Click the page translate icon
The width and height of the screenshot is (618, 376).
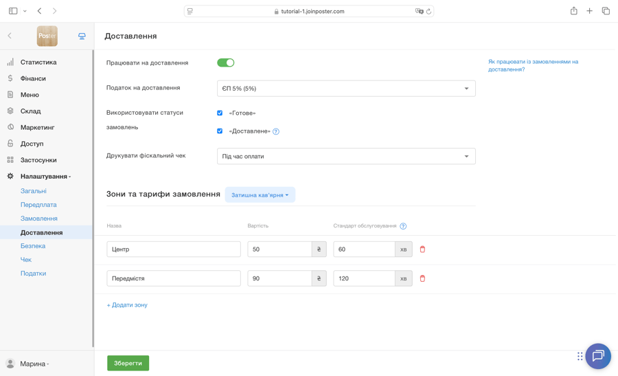tap(419, 12)
